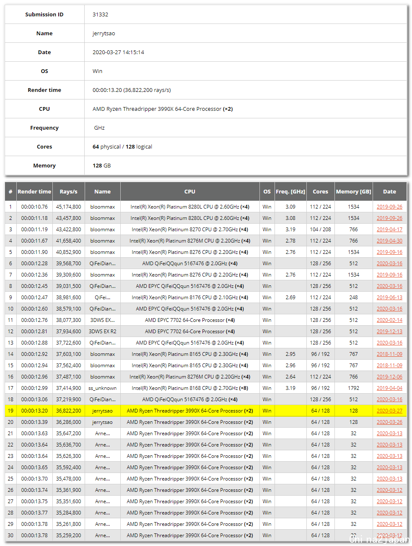Select the Submission ID value 31332
The width and height of the screenshot is (412, 546).
tap(100, 14)
